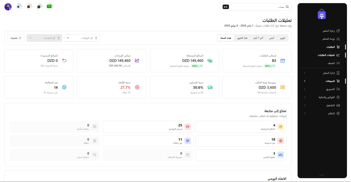The width and height of the screenshot is (351, 182).
Task: Click إجمالي الطلبات shopping bag icon
Action: coord(283,61)
